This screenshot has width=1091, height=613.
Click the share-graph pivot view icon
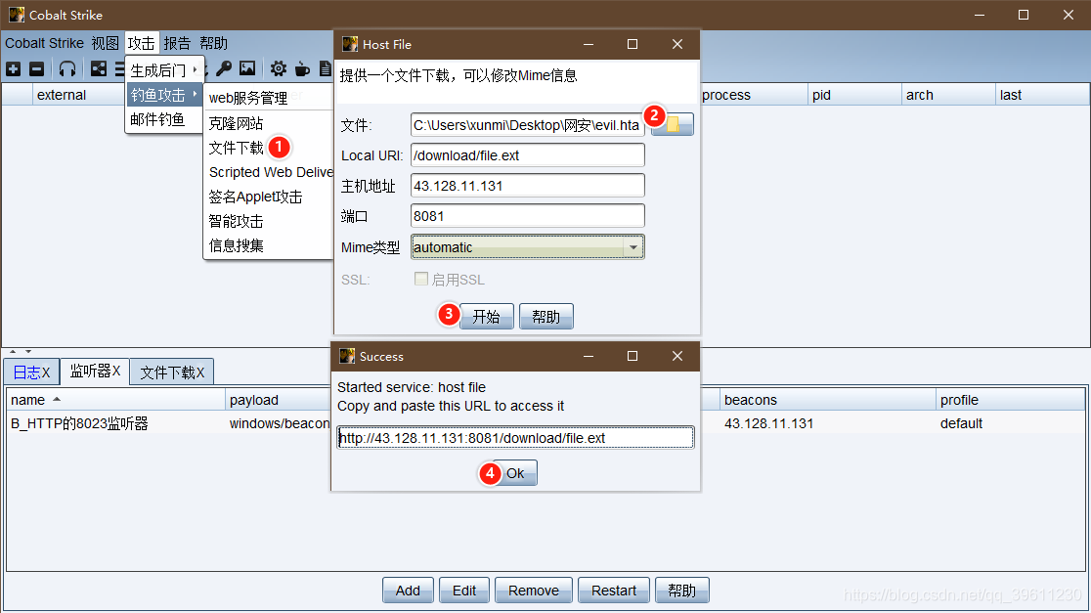[x=99, y=68]
